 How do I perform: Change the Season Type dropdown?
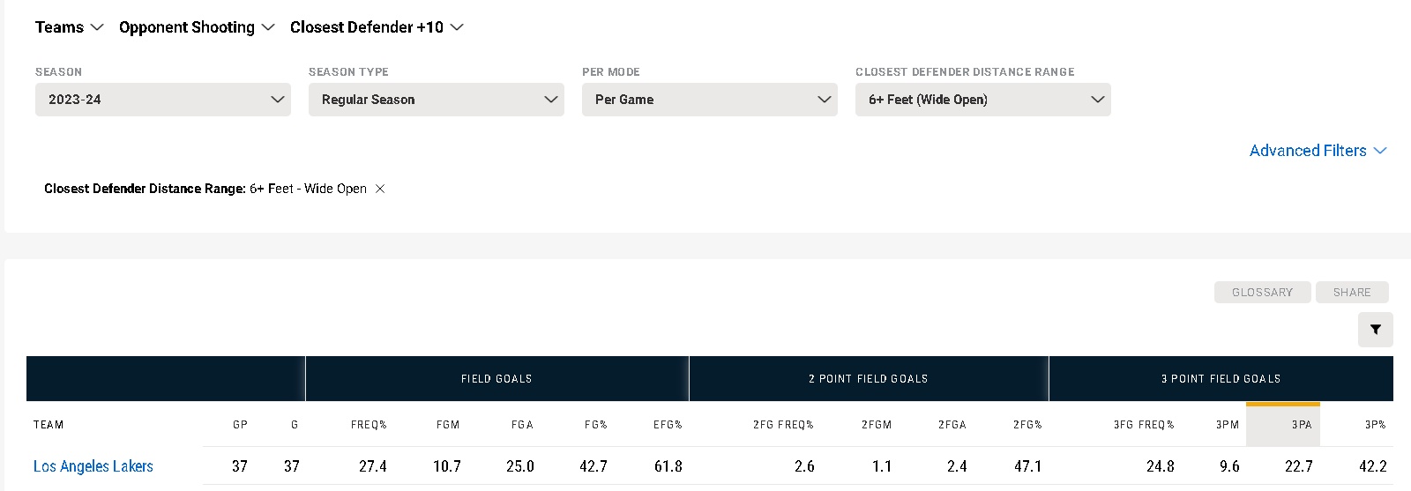point(437,100)
